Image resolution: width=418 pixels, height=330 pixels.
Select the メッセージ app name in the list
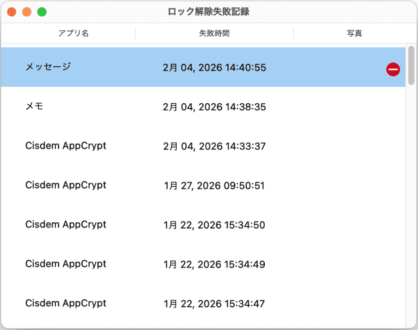click(x=48, y=67)
